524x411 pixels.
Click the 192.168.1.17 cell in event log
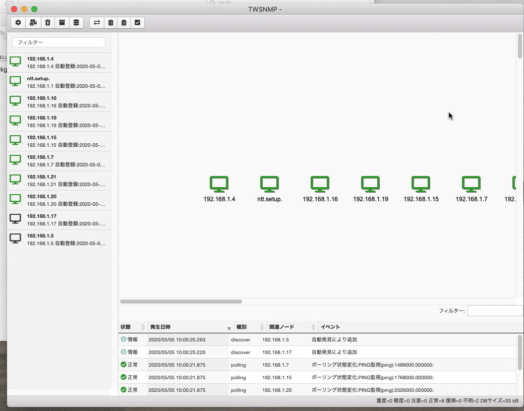(277, 352)
